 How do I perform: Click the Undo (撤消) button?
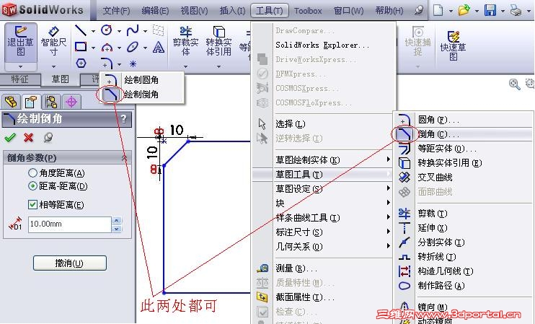pyautogui.click(x=70, y=263)
